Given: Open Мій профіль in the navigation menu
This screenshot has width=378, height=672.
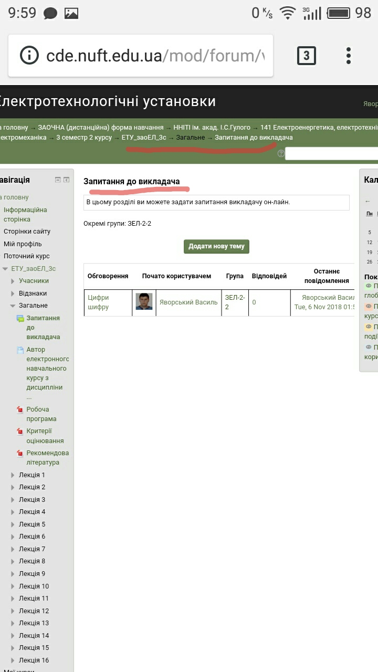Looking at the screenshot, I should (x=23, y=244).
